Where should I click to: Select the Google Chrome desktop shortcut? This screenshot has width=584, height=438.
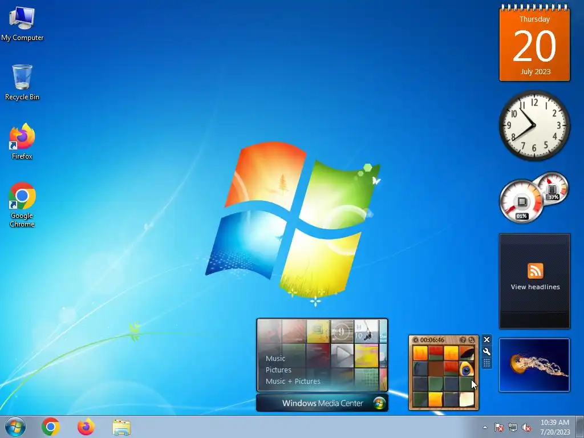click(22, 205)
